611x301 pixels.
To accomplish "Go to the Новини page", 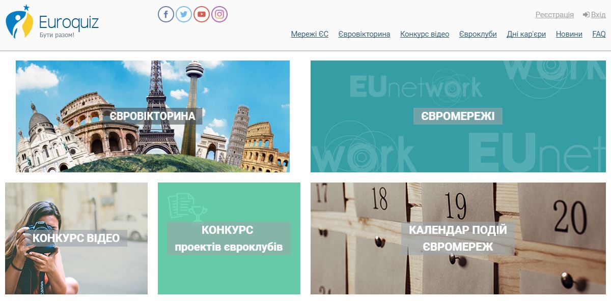I will [x=569, y=34].
